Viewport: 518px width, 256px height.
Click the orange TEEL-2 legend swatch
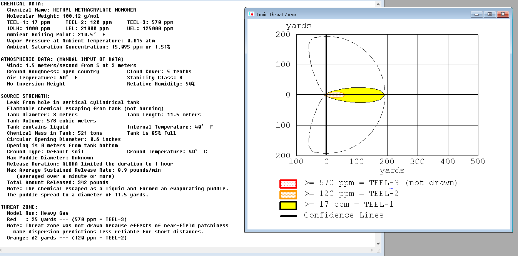[x=288, y=195]
